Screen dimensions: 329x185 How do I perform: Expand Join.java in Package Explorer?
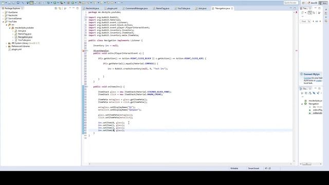click(13, 31)
